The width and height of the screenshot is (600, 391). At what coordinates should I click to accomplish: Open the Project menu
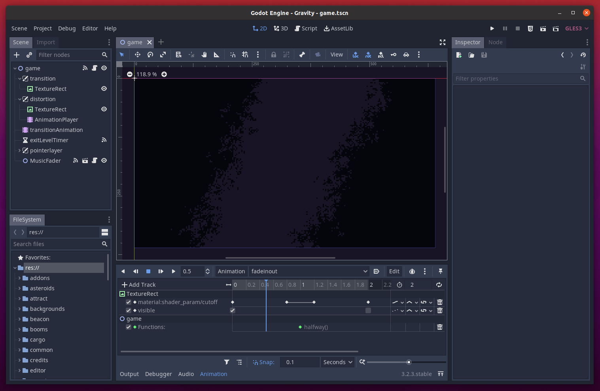tap(42, 28)
